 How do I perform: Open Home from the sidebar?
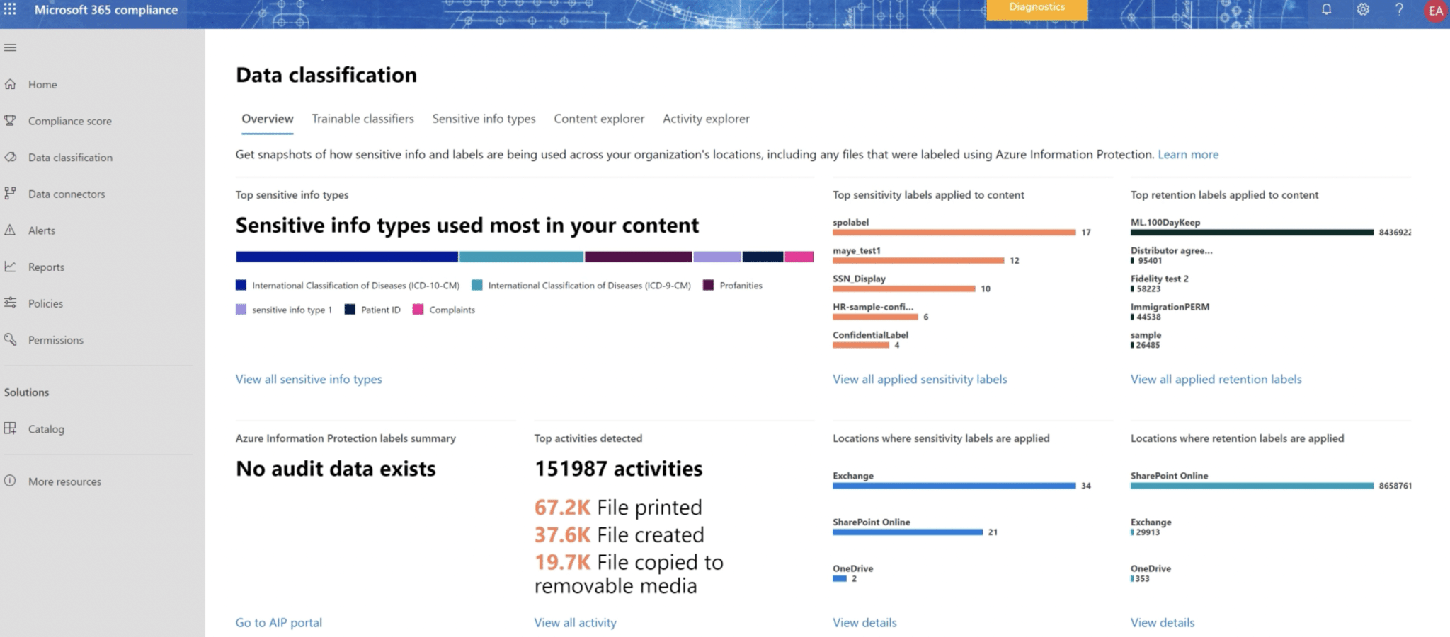pos(42,84)
